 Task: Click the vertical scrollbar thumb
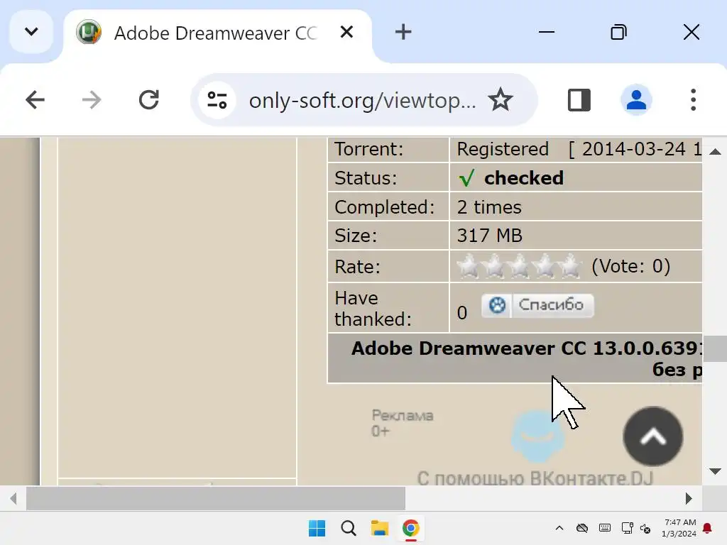pos(715,348)
